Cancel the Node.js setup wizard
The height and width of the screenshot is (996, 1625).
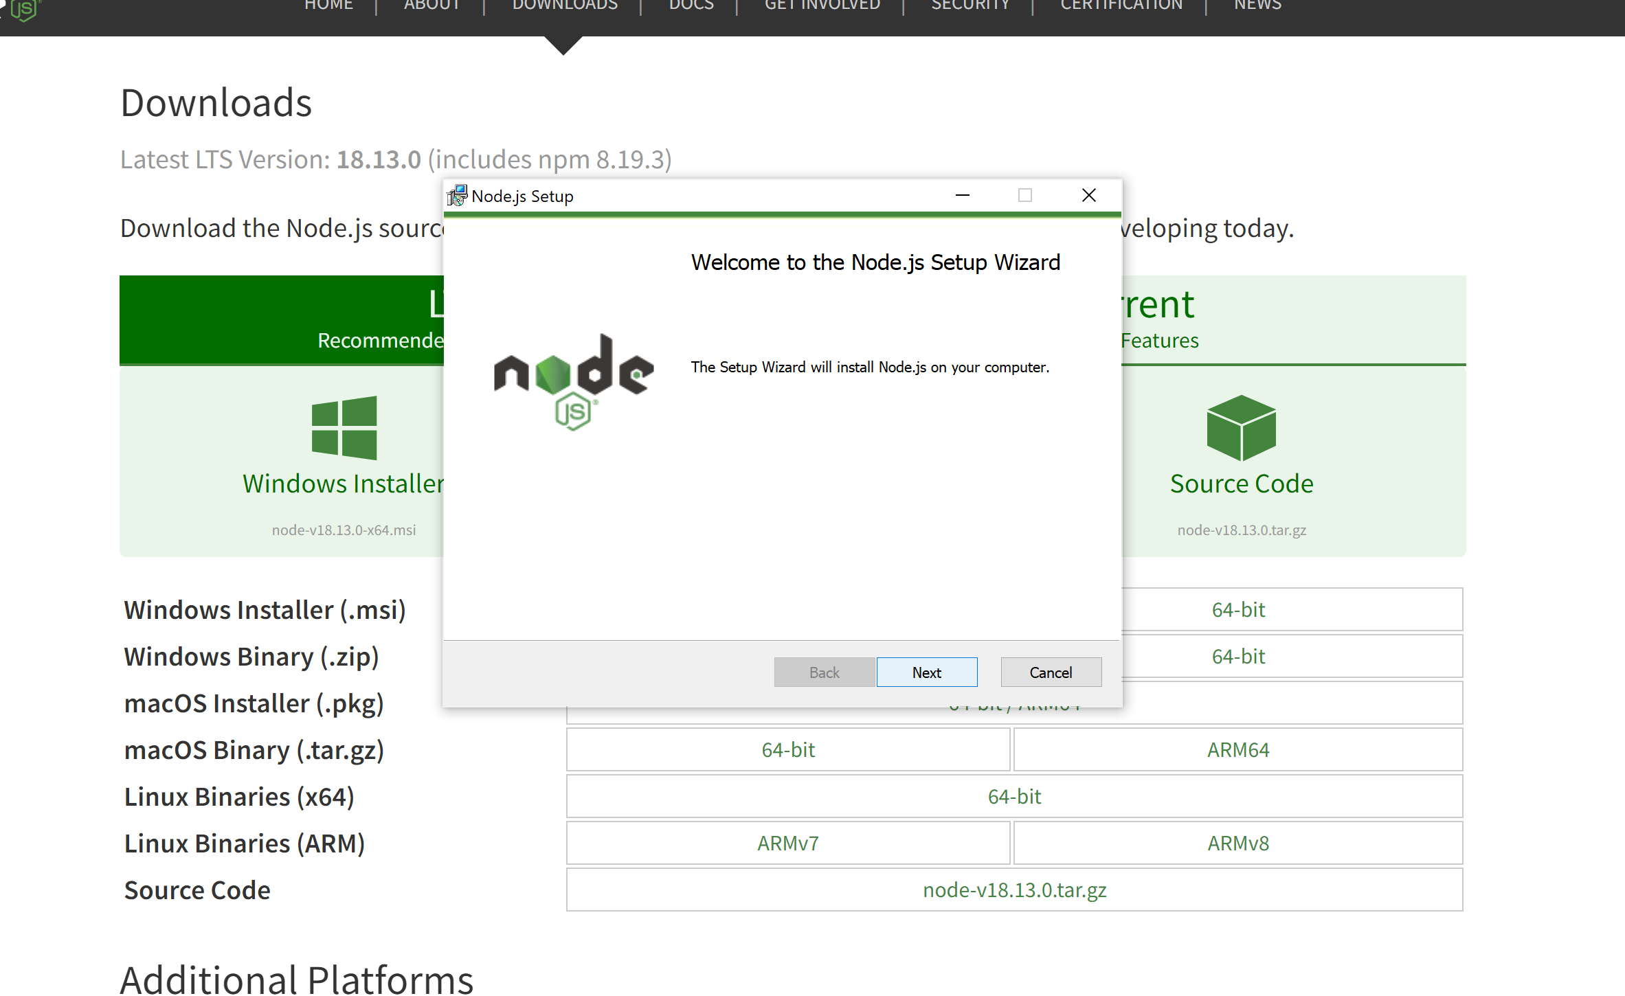(1051, 672)
